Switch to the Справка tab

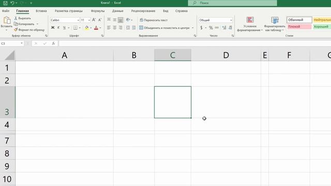182,11
